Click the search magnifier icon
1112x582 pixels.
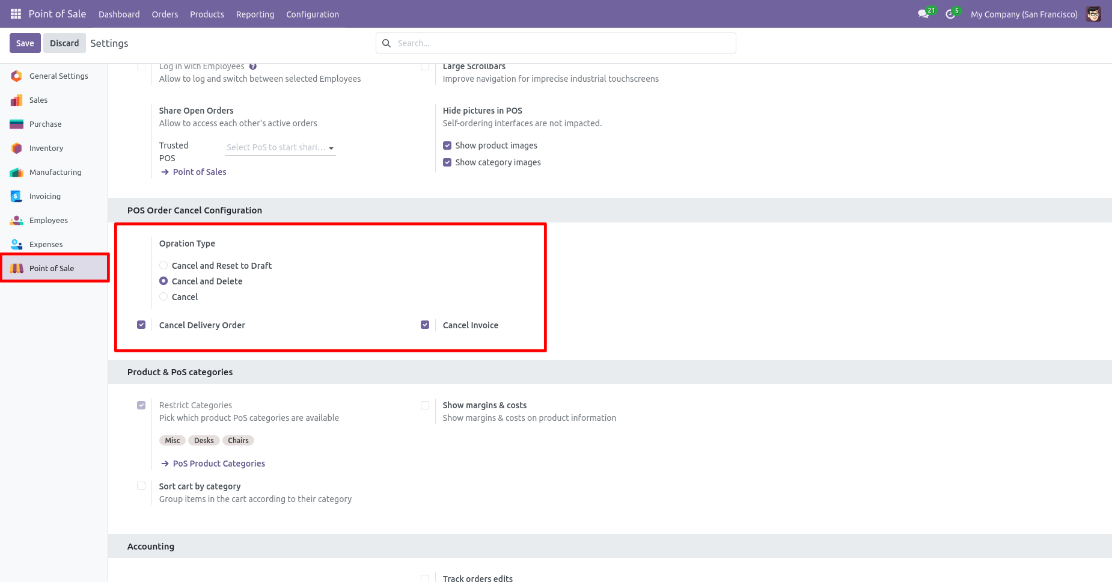click(386, 43)
